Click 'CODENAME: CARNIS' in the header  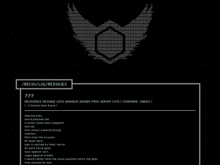click(x=136, y=101)
